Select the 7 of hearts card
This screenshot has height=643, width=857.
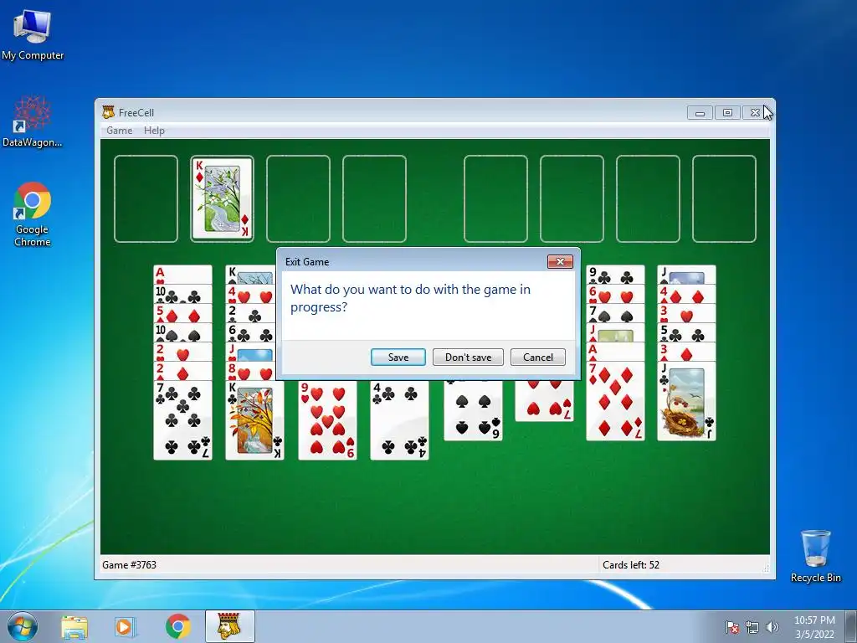click(544, 401)
